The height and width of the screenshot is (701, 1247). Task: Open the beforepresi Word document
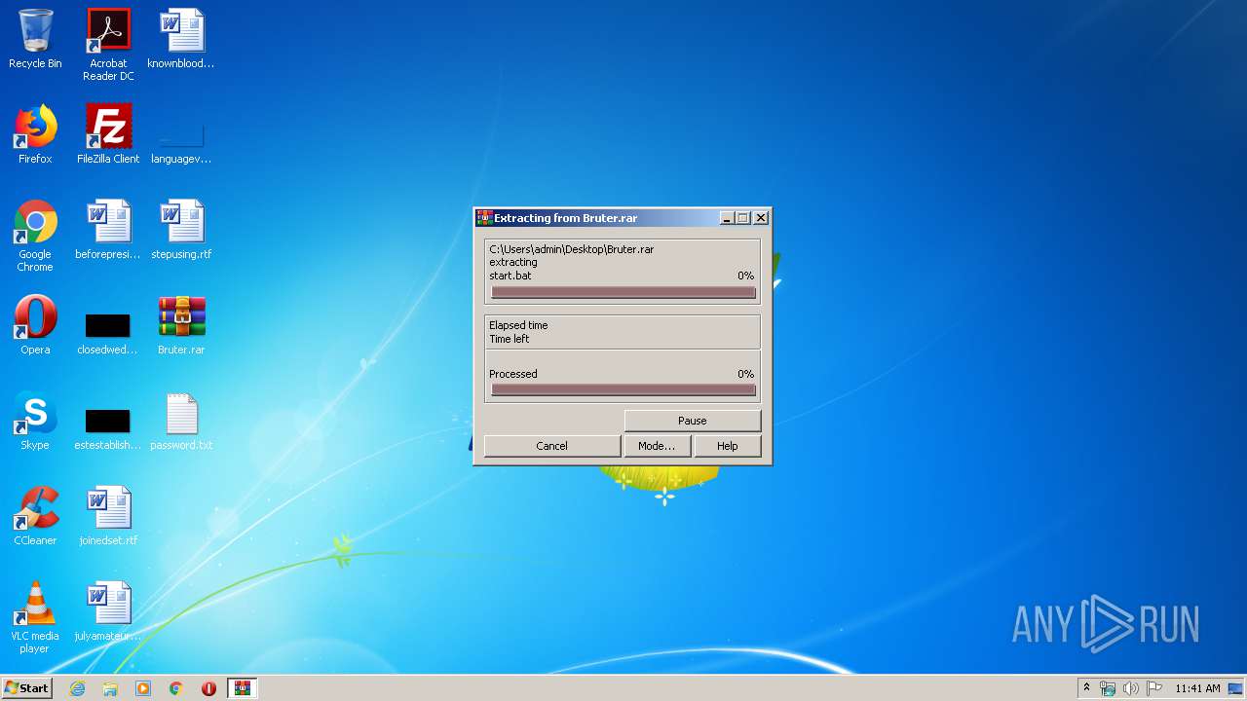tap(108, 231)
